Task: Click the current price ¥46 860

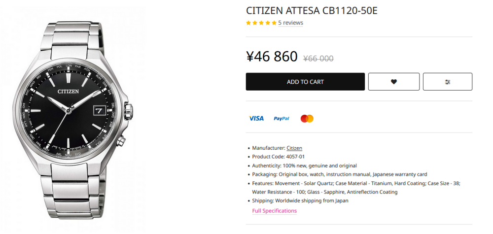Action: (x=272, y=57)
